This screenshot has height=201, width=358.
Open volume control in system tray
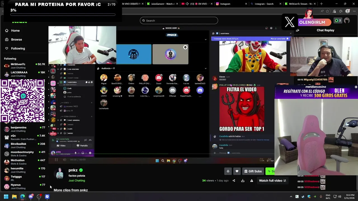coord(340,197)
